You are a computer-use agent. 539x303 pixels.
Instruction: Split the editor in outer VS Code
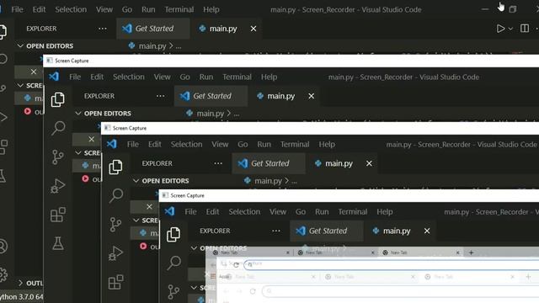[525, 28]
